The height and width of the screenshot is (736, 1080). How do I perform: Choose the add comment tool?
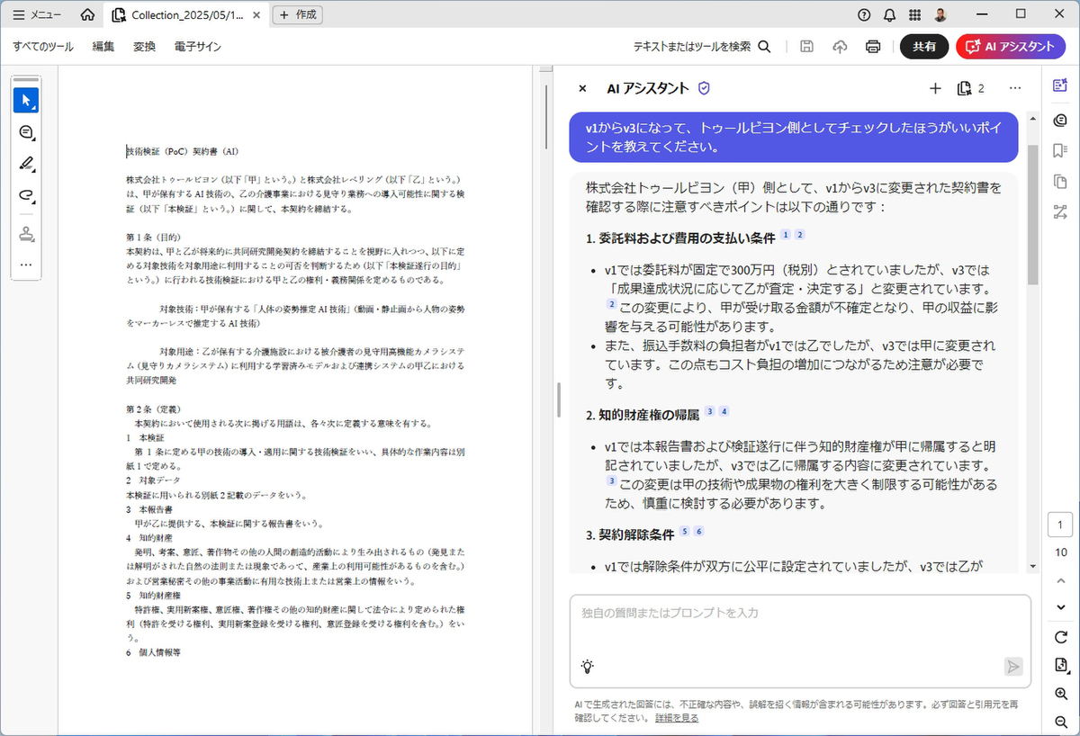pos(25,132)
